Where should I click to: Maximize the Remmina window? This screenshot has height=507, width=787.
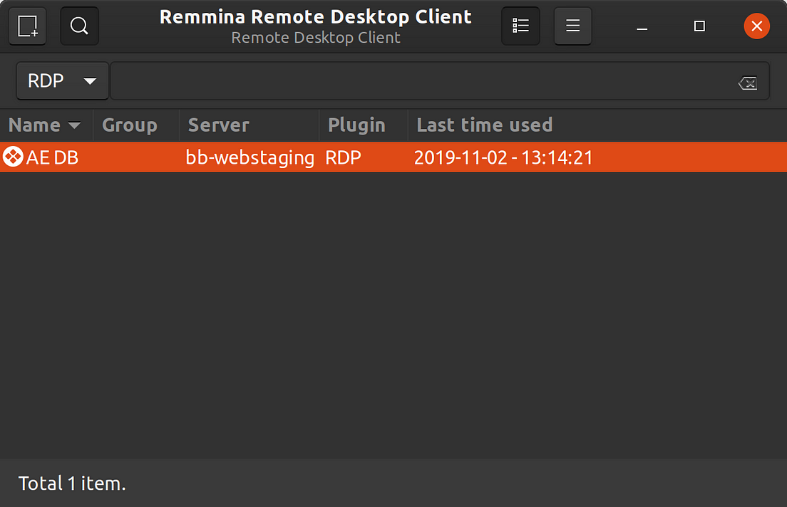(x=699, y=26)
